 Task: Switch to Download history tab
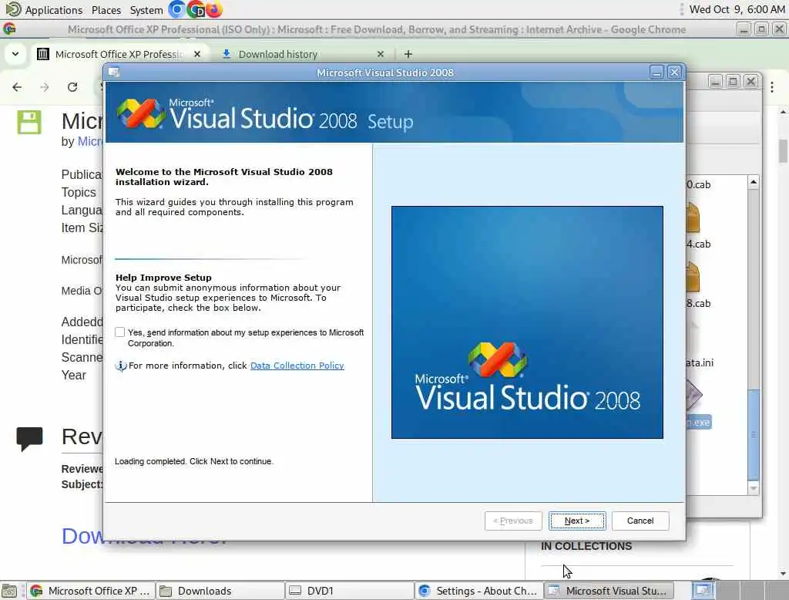click(277, 54)
